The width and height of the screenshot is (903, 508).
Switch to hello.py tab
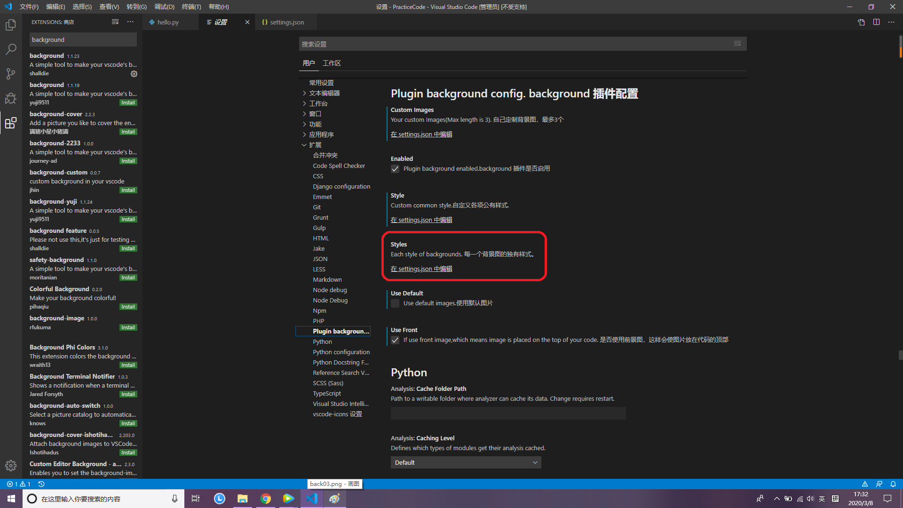[x=168, y=22]
